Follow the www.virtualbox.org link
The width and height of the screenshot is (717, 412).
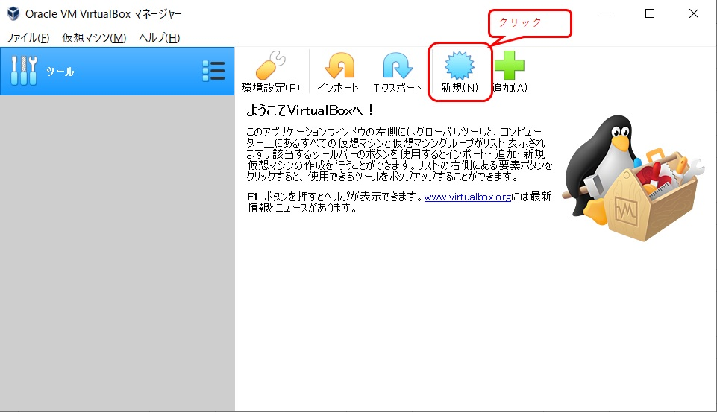click(467, 197)
